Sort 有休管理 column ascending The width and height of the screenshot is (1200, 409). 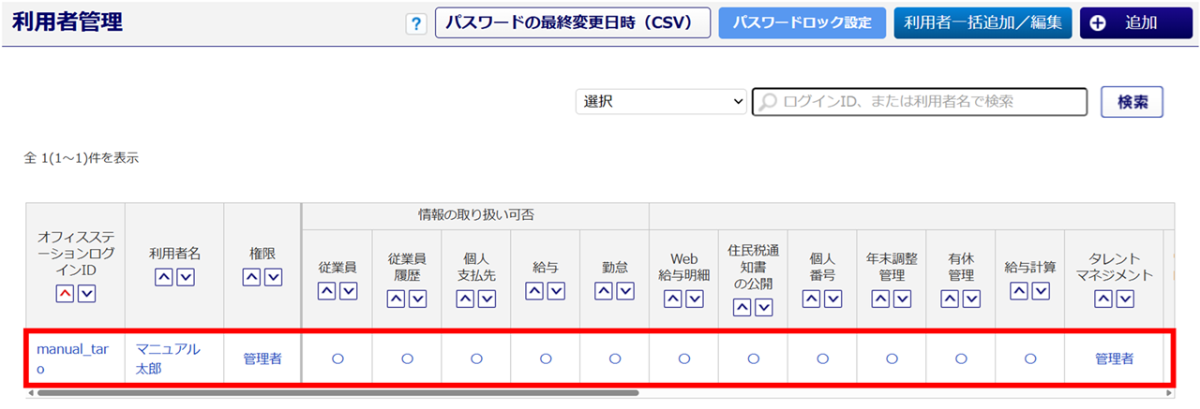pyautogui.click(x=951, y=299)
